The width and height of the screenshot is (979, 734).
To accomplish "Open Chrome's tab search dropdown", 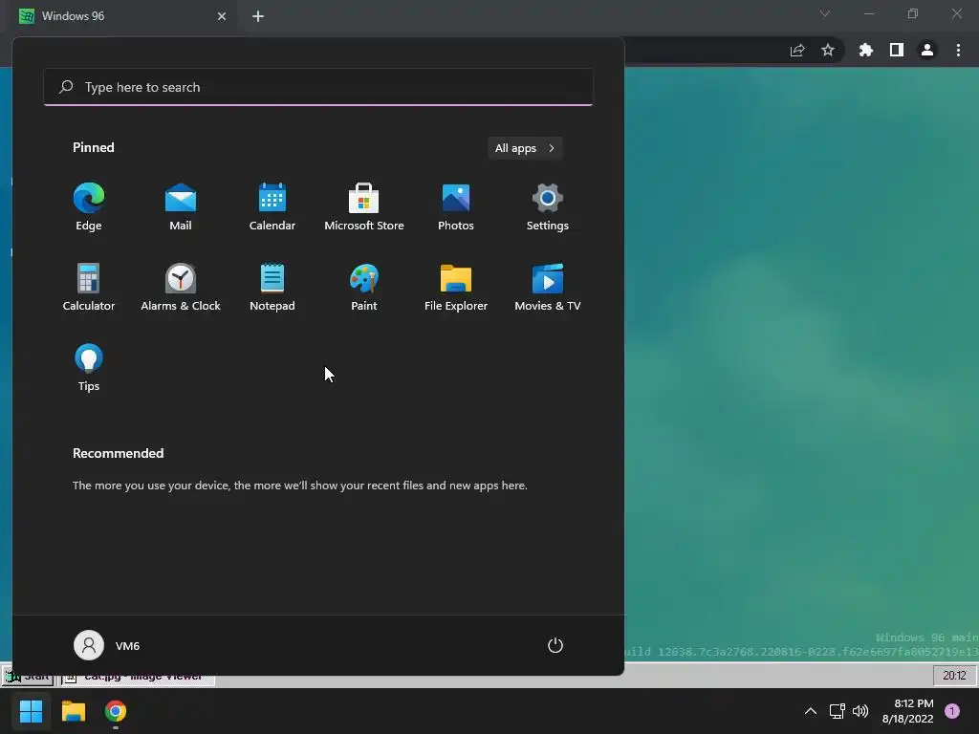I will click(x=825, y=13).
